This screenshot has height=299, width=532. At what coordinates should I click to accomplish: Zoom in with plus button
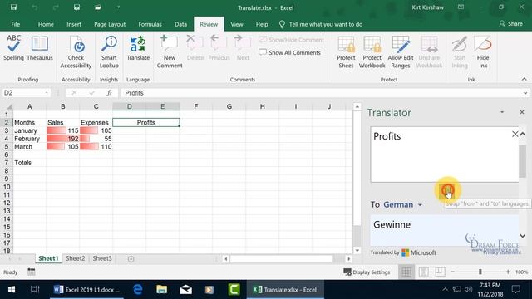(x=508, y=272)
